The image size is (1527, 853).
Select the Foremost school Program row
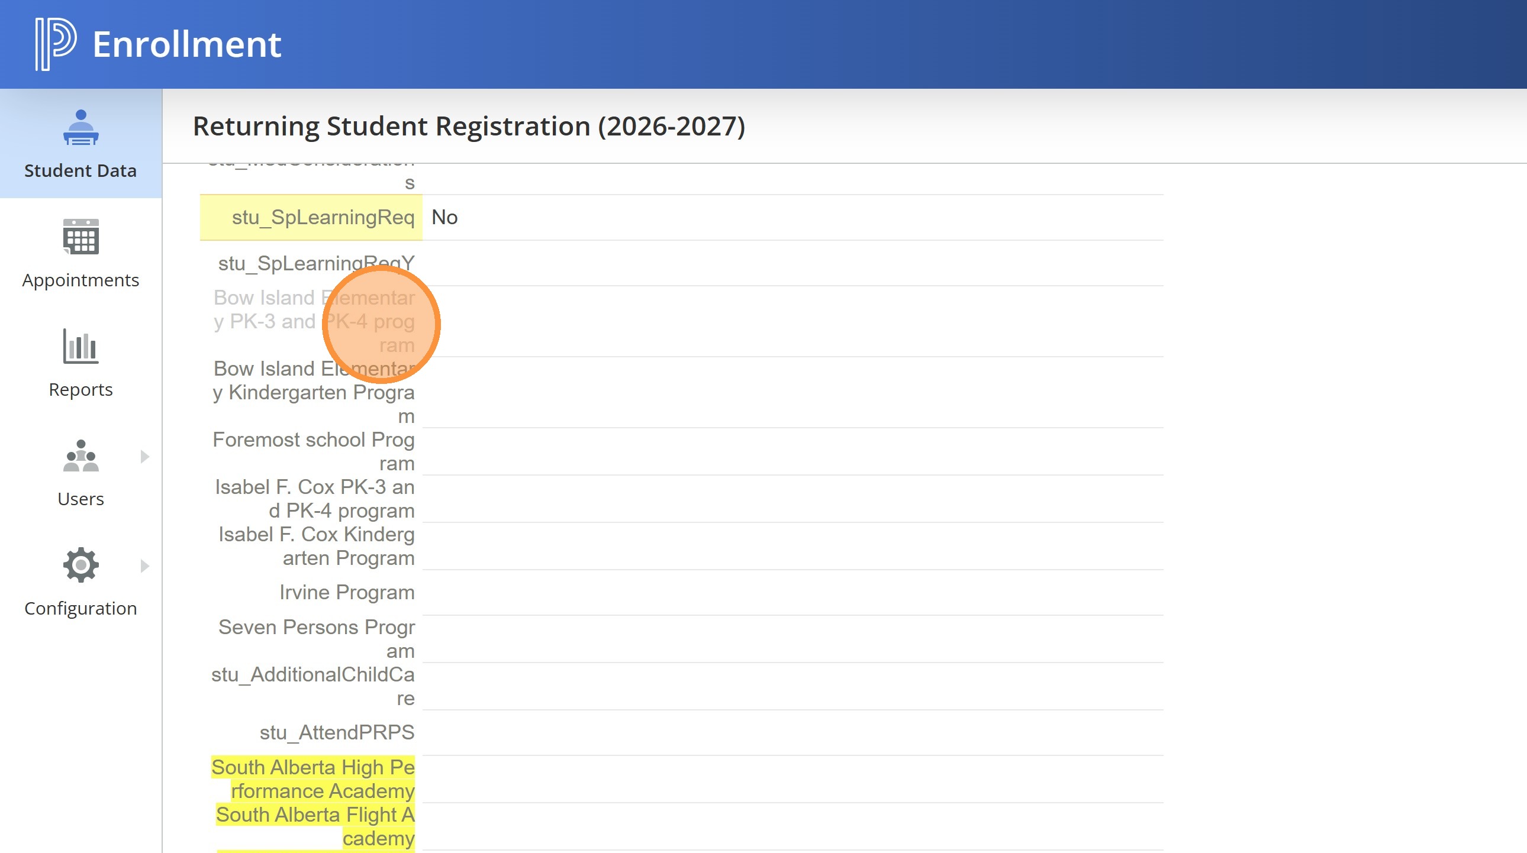(x=314, y=451)
